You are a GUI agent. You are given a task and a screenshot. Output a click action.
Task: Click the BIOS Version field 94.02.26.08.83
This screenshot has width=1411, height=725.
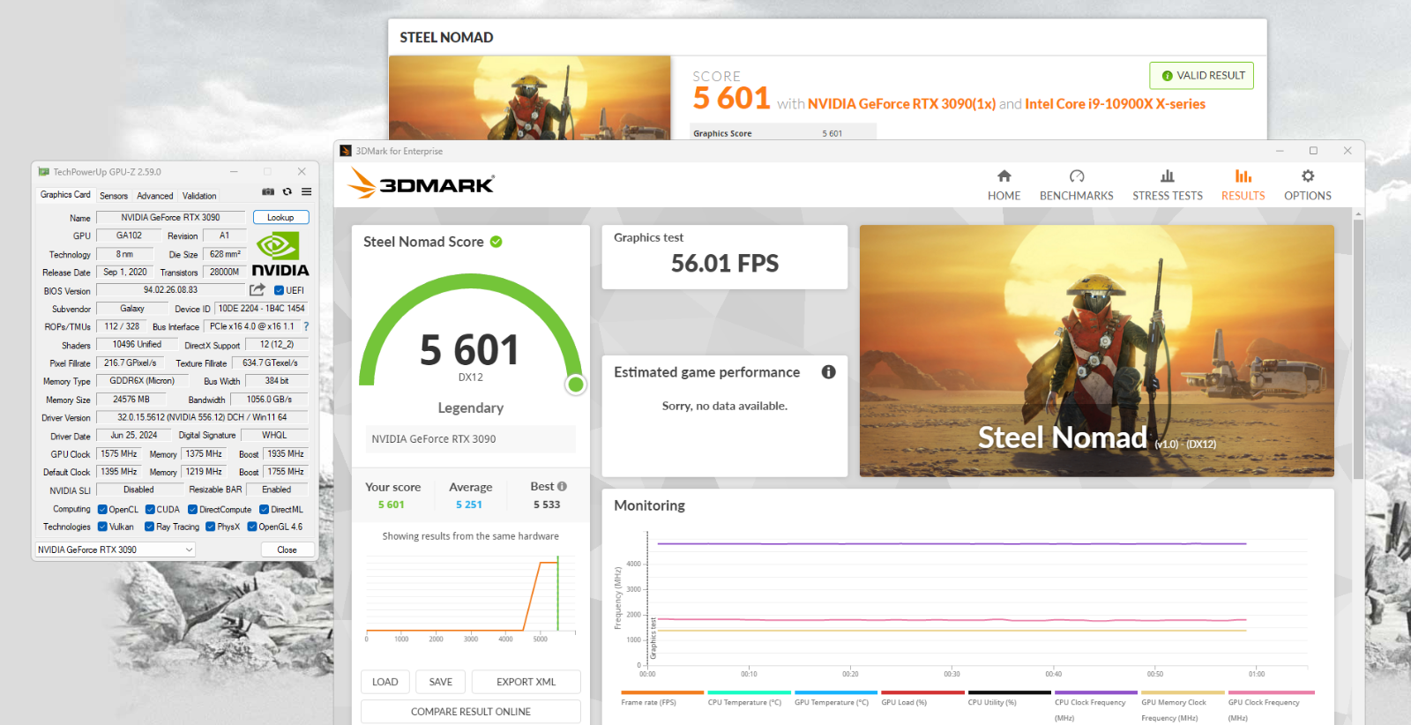pyautogui.click(x=170, y=289)
